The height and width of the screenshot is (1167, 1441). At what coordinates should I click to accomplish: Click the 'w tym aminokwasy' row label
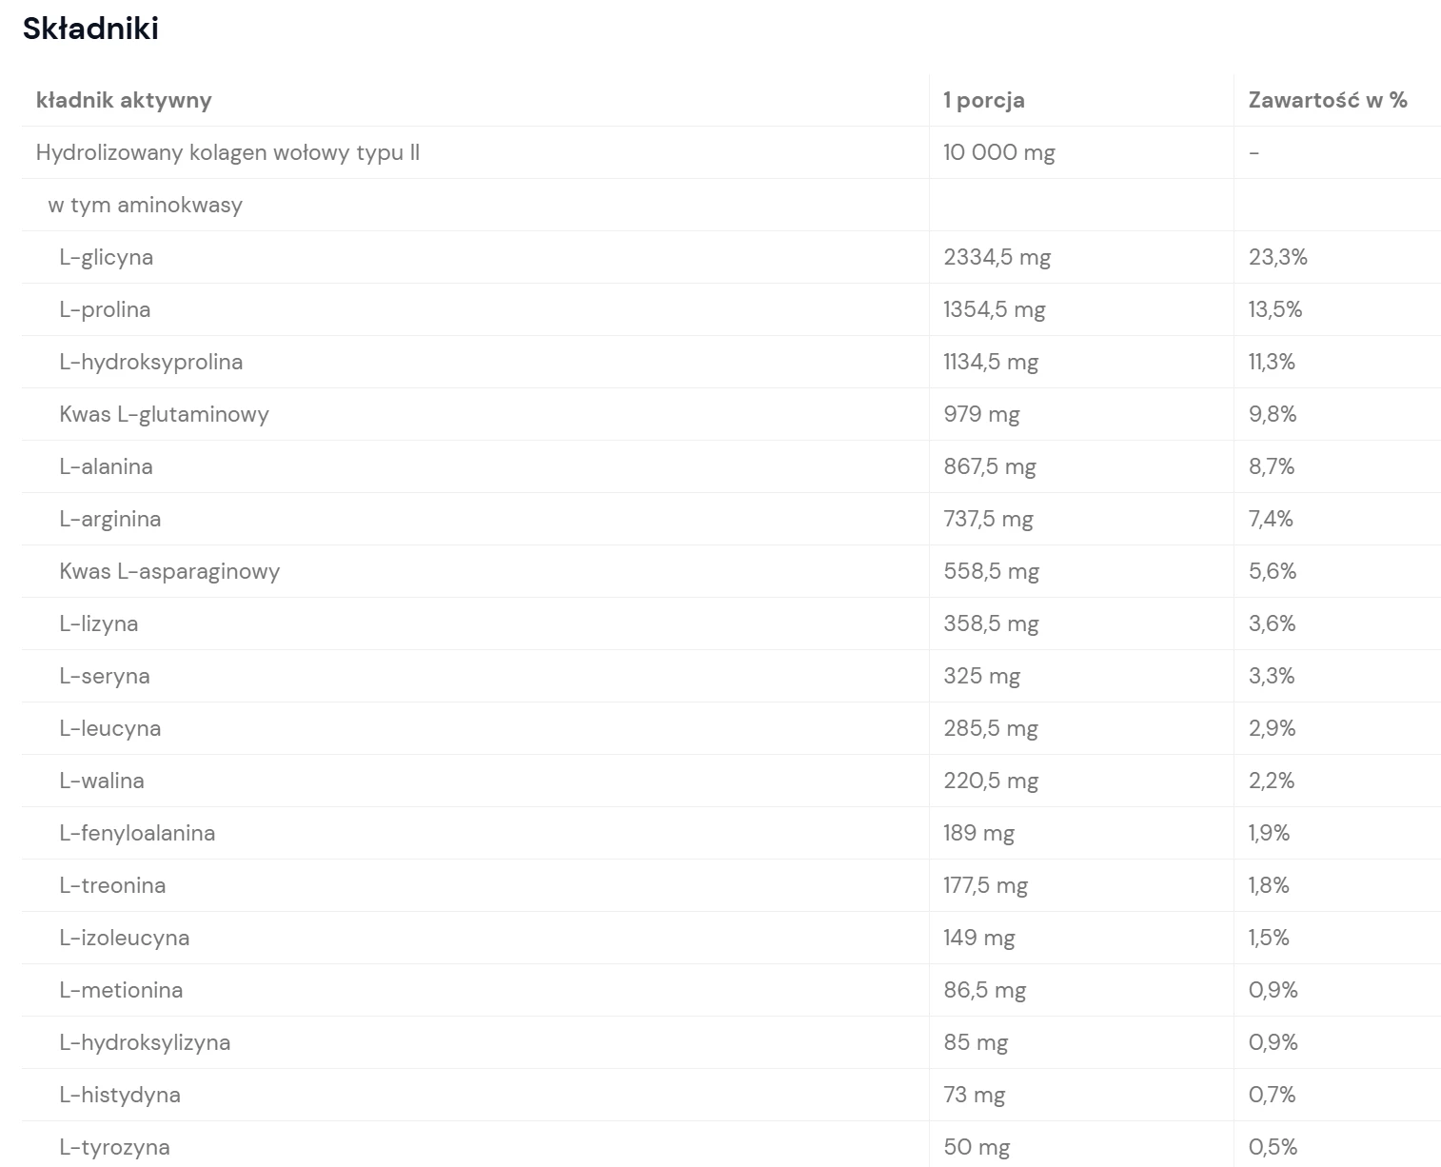[x=145, y=205]
